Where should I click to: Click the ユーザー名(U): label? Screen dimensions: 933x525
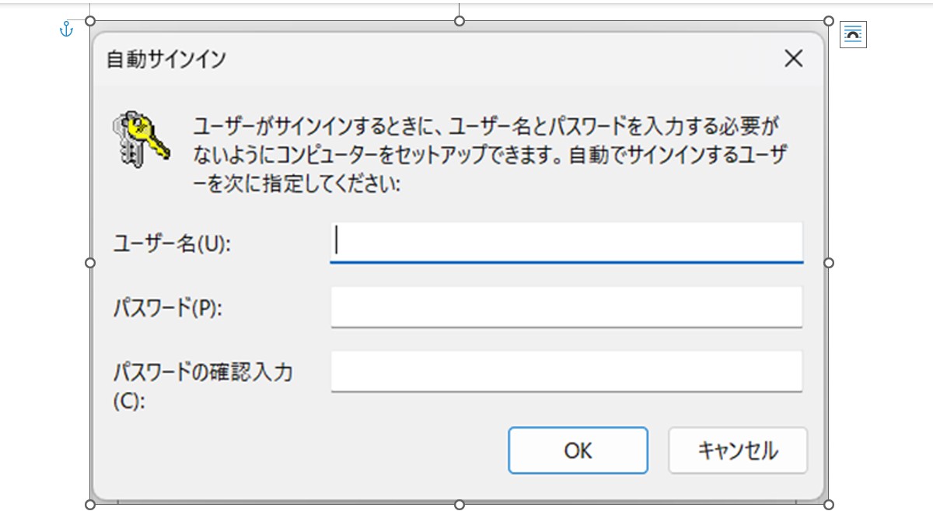pos(173,244)
